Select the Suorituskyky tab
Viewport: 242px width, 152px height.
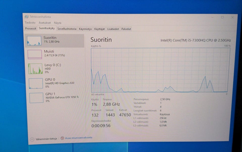[x=47, y=28]
